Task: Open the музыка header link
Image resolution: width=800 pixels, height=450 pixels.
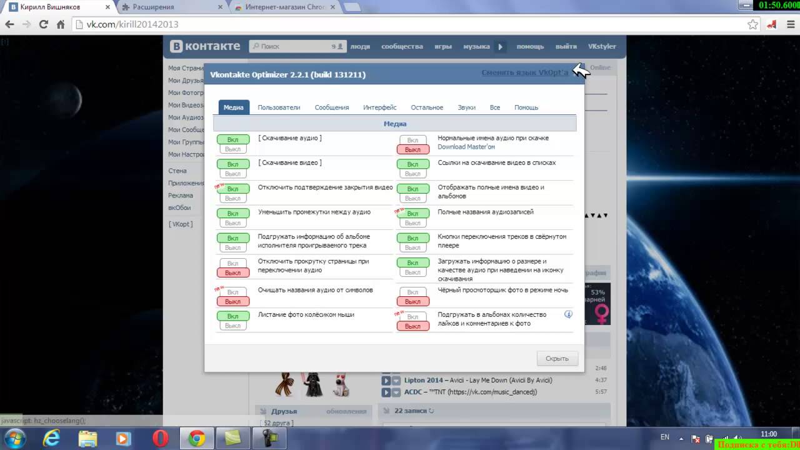Action: click(476, 46)
